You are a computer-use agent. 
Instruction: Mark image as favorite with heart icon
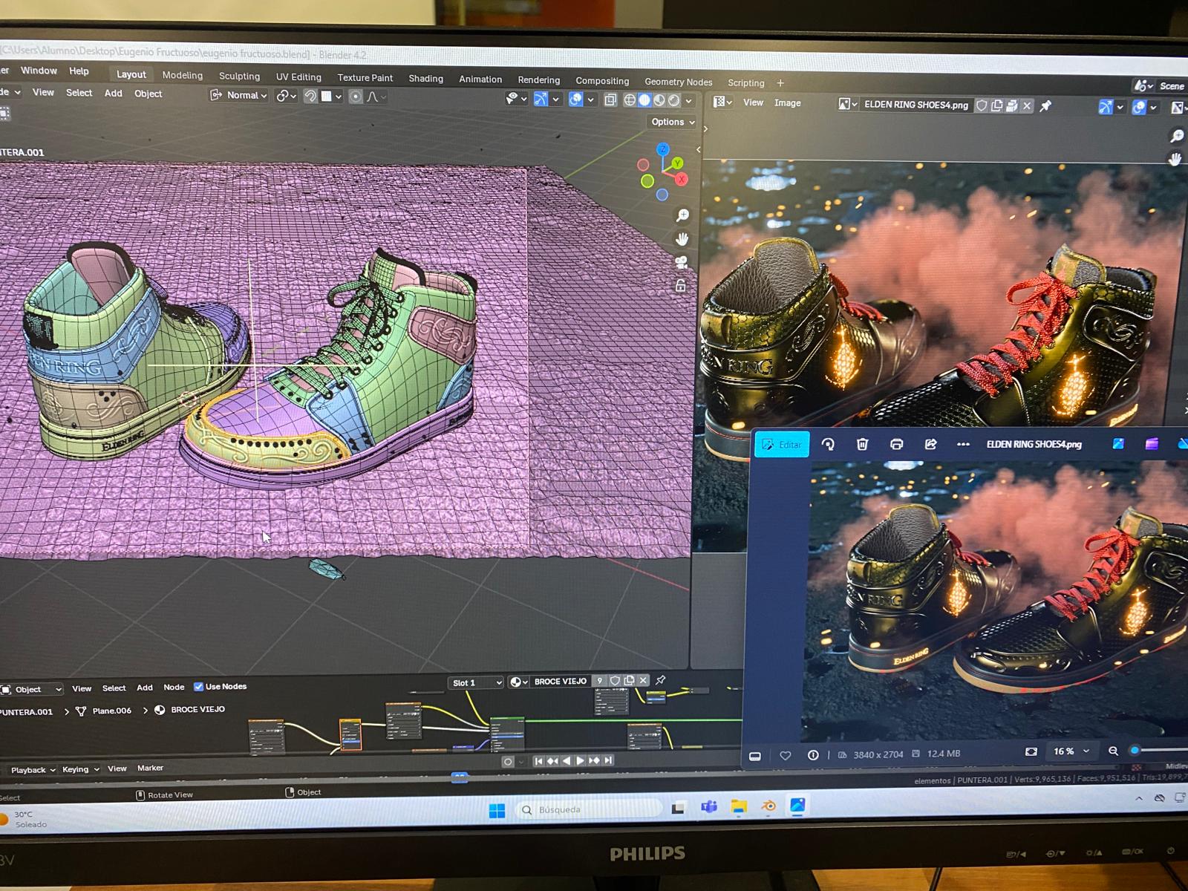(785, 755)
